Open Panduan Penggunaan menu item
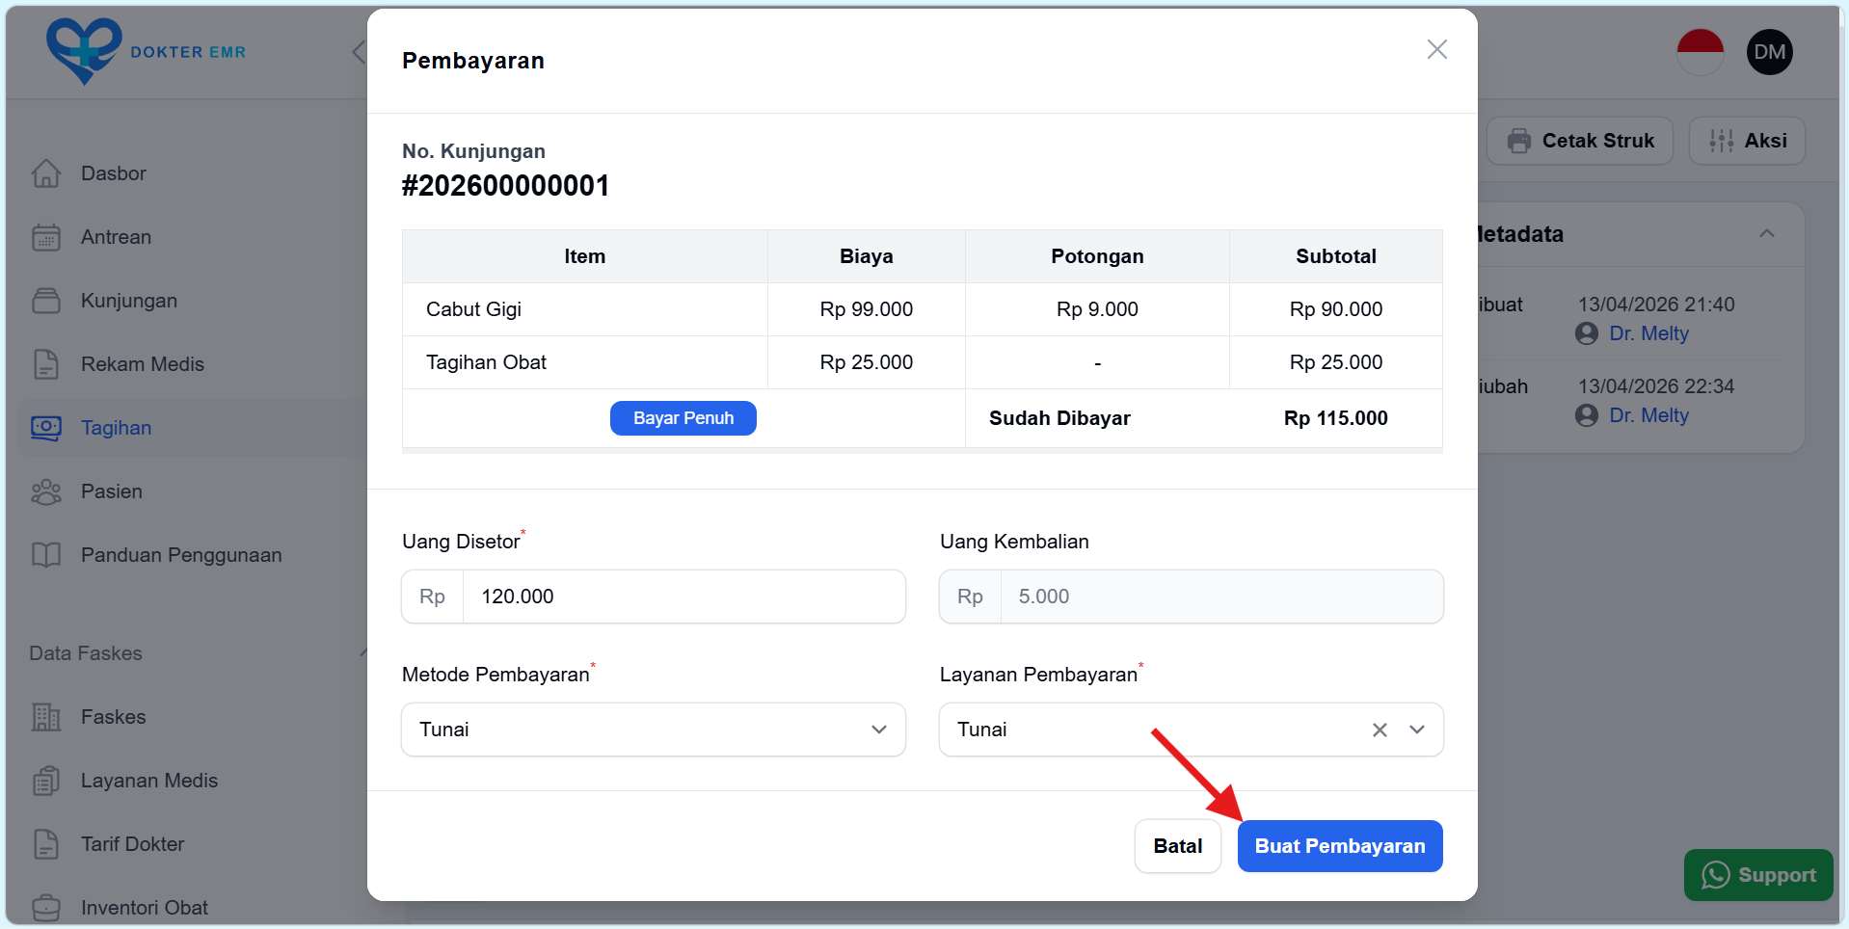The image size is (1849, 929). click(x=181, y=555)
